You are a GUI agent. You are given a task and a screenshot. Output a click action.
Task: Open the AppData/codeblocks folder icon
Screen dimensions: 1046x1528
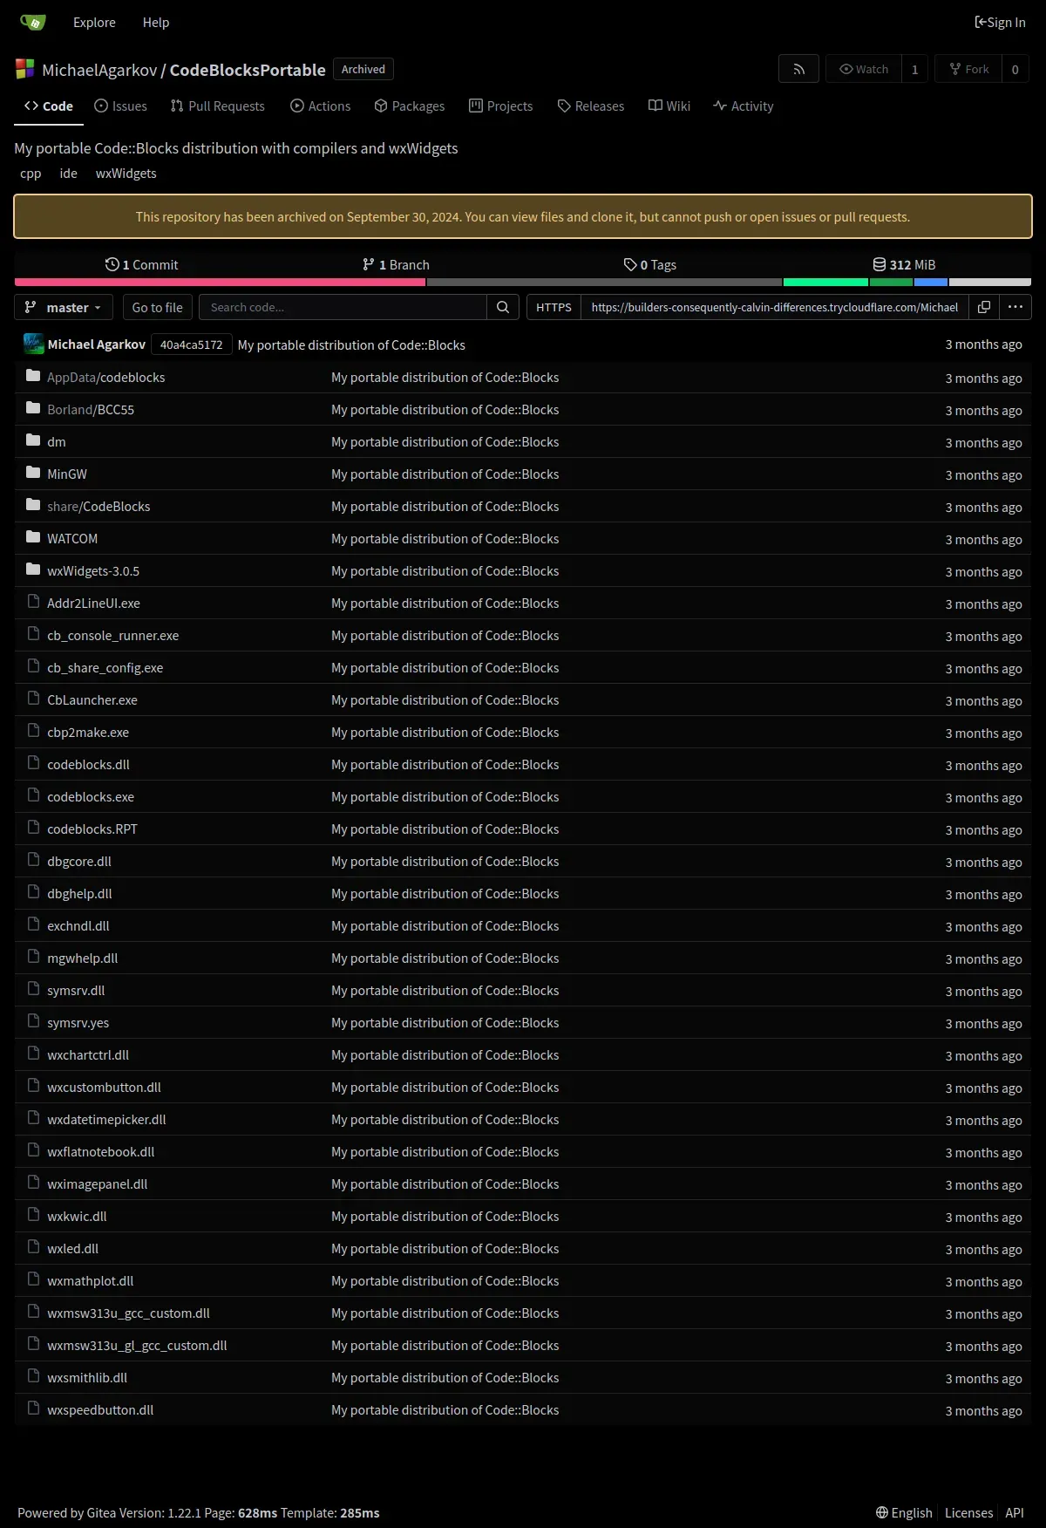tap(33, 376)
